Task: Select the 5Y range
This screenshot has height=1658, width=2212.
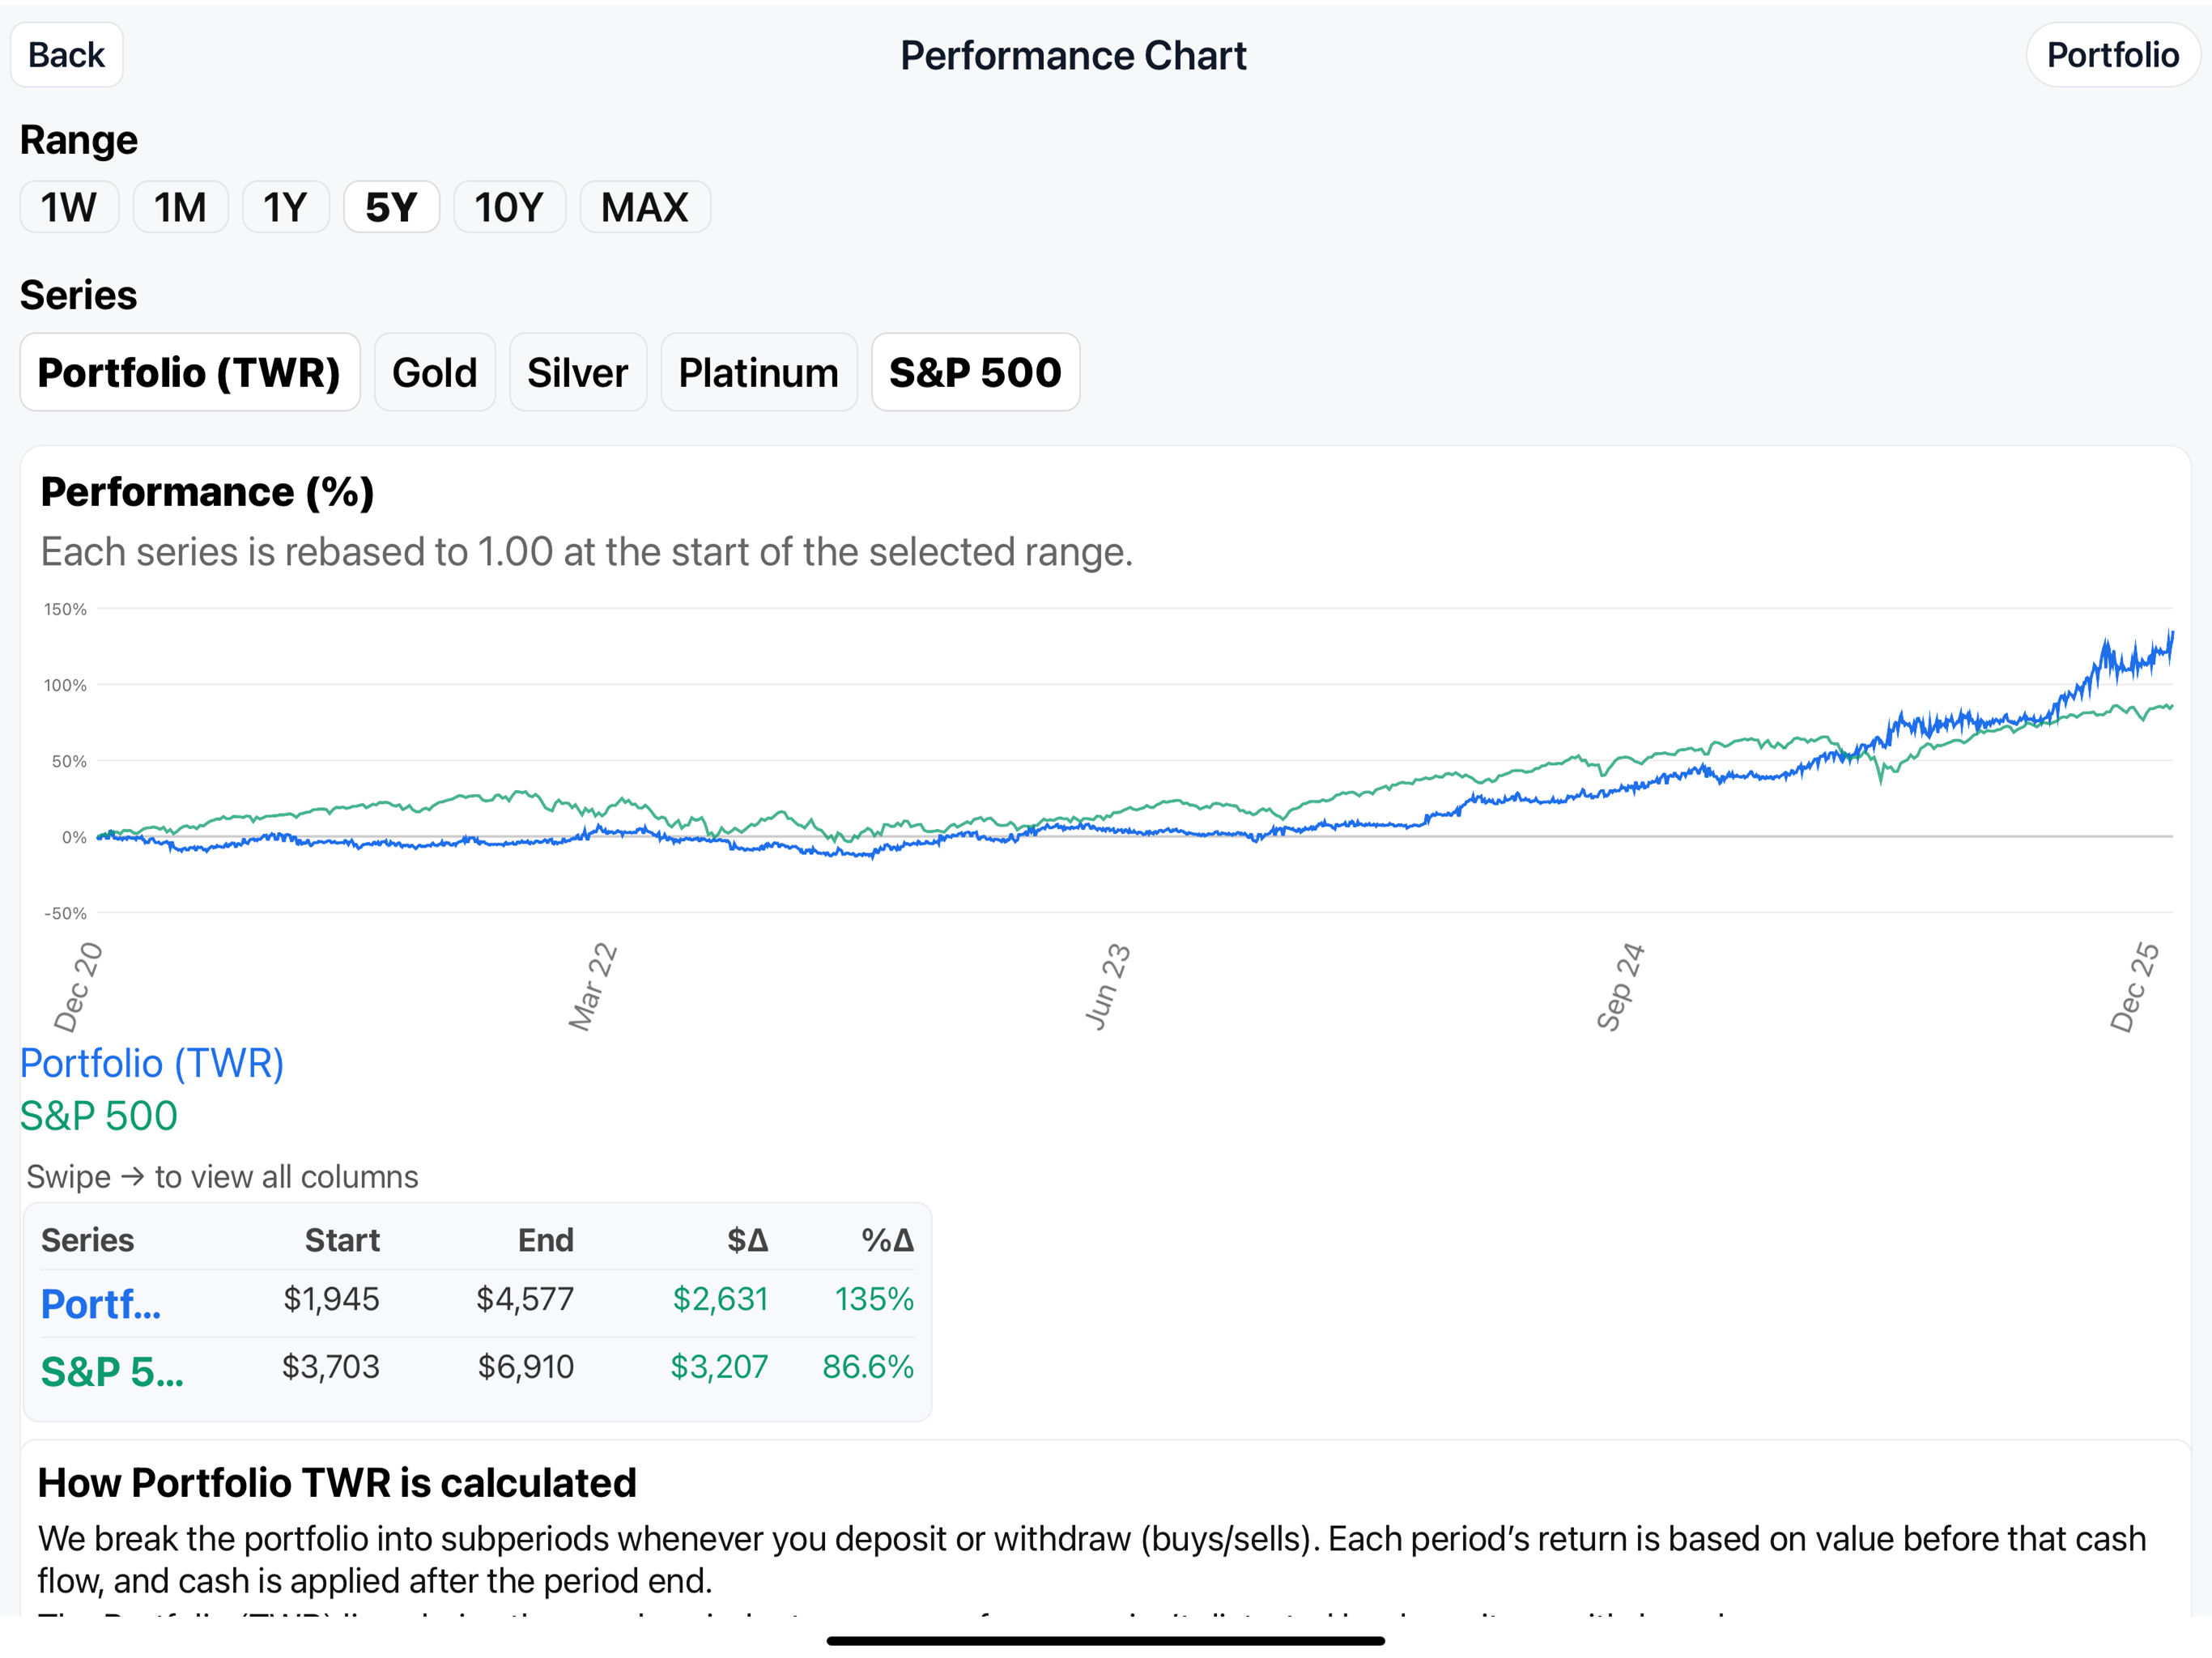Action: point(391,207)
